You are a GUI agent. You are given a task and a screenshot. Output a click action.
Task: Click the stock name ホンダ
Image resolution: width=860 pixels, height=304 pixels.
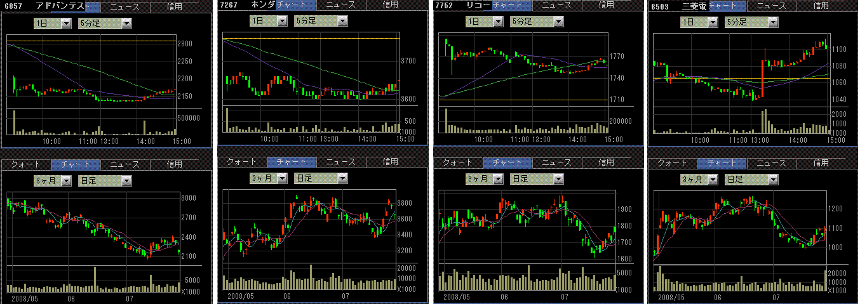pyautogui.click(x=263, y=4)
